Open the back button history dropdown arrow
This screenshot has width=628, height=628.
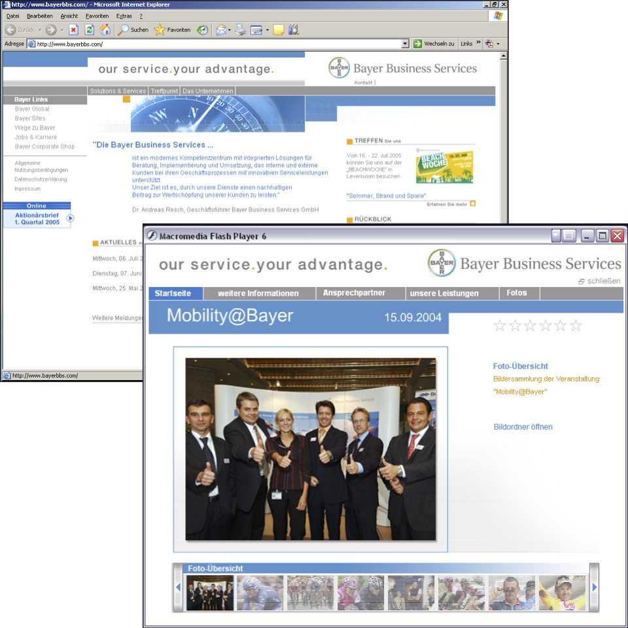coord(40,30)
